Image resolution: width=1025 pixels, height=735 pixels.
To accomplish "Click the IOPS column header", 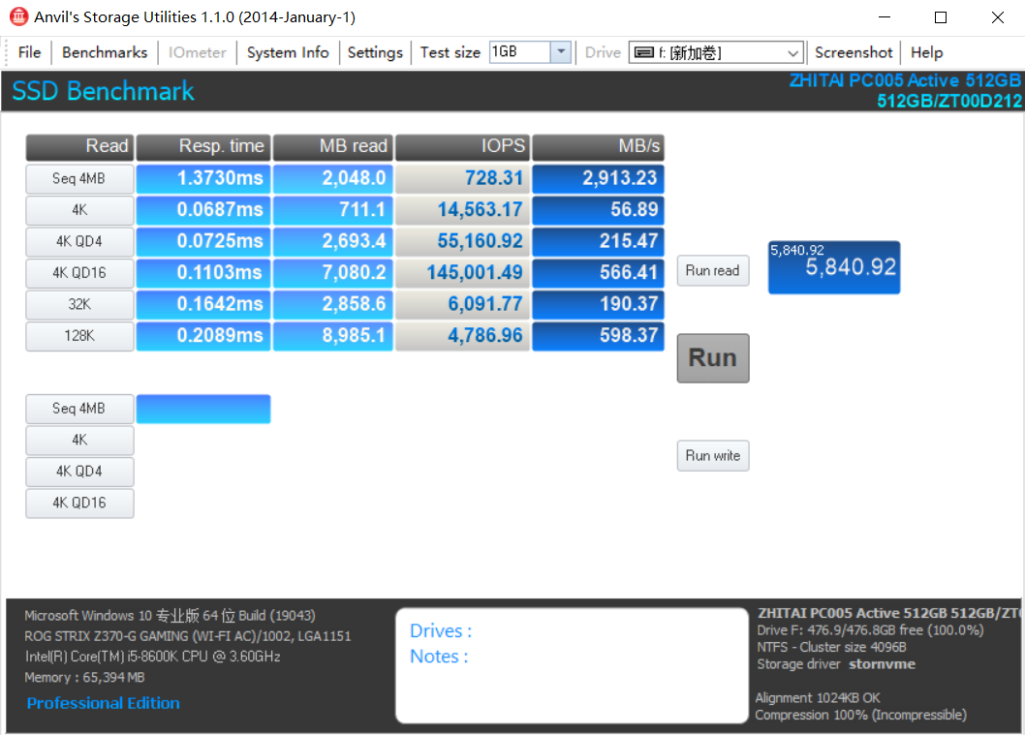I will [462, 146].
